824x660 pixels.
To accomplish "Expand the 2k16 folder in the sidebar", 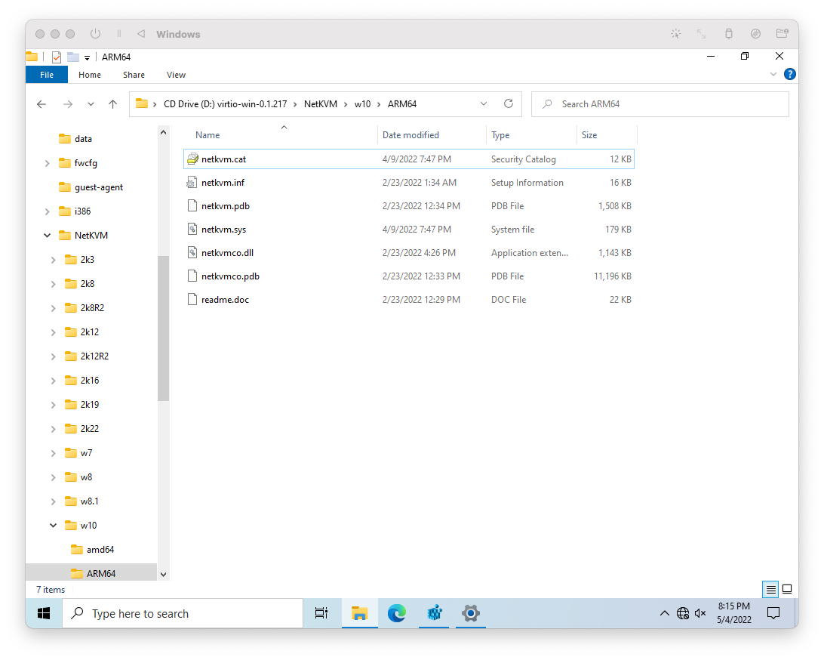I will point(52,380).
